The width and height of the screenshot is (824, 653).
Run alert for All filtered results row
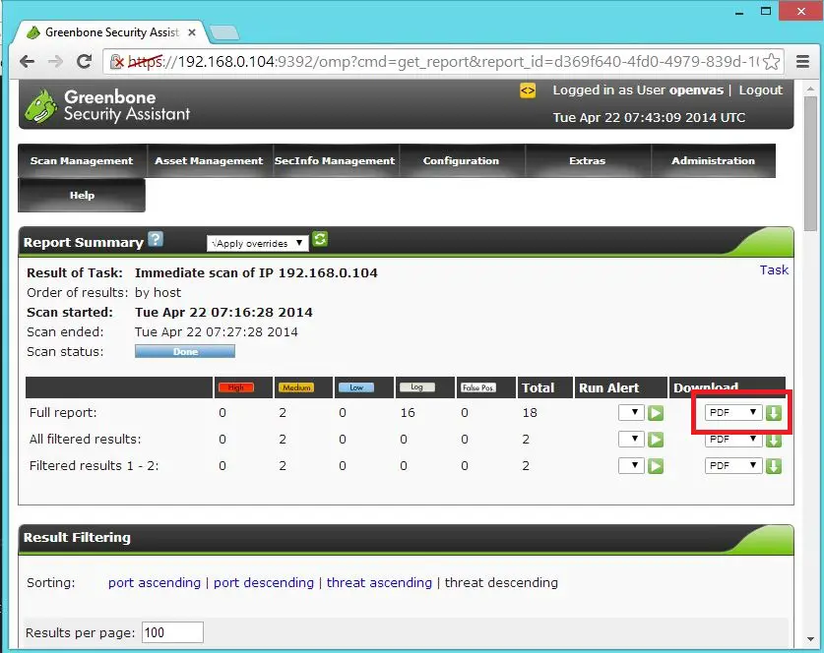[x=656, y=440]
